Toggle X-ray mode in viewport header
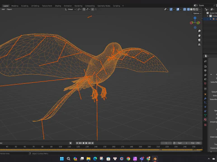217x162 pixels. tap(184, 9)
